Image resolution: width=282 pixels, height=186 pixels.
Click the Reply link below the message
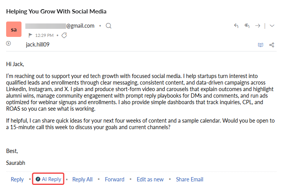coord(17,179)
